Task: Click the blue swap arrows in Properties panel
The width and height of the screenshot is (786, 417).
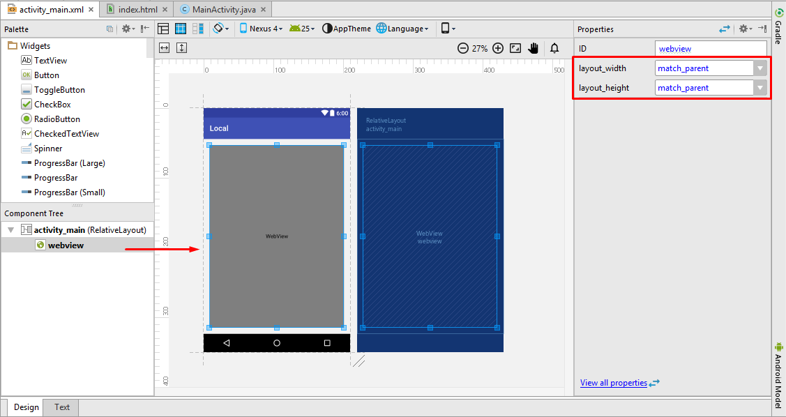Action: click(724, 29)
